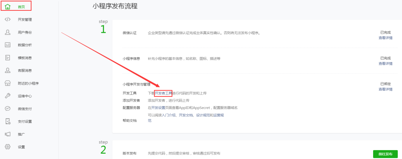
Task: Click the green home icon in sidebar
Action: (8, 7)
